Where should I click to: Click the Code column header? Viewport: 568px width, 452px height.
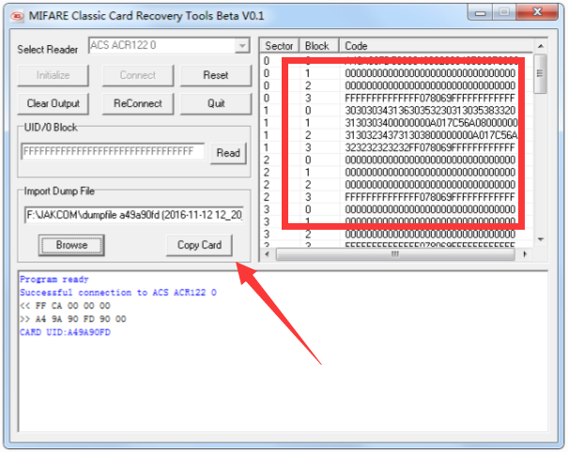436,46
